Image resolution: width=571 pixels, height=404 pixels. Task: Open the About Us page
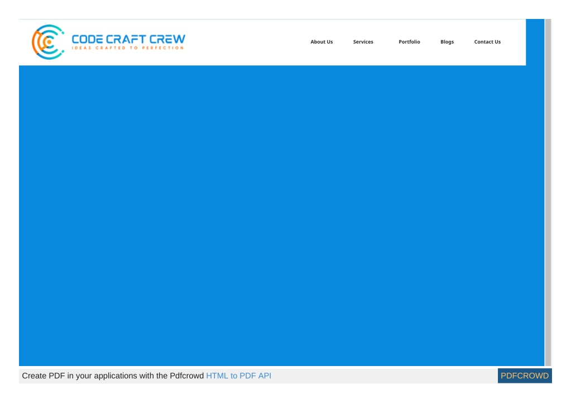[322, 42]
